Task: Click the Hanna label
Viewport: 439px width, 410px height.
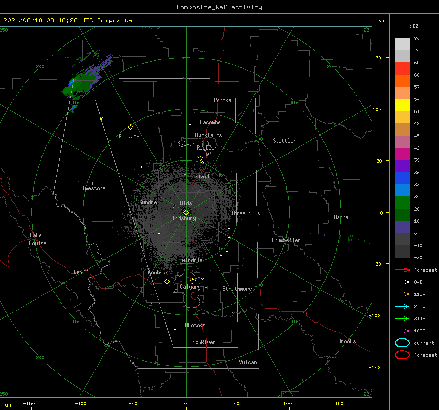Action: click(341, 217)
